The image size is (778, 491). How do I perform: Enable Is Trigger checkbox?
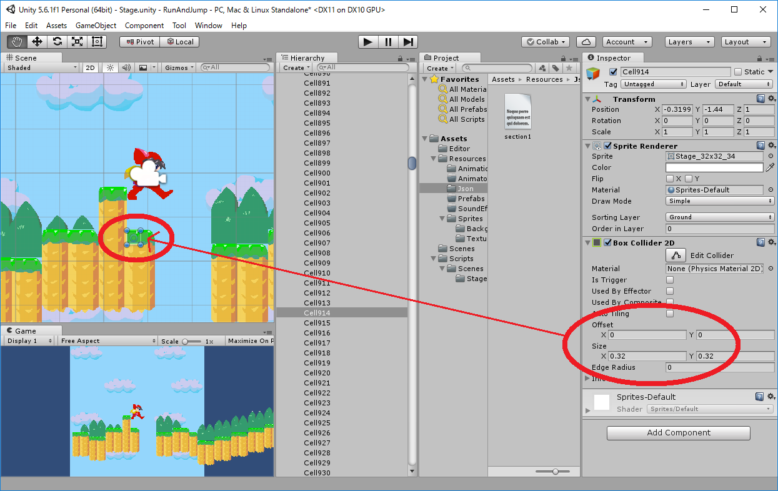tap(670, 280)
